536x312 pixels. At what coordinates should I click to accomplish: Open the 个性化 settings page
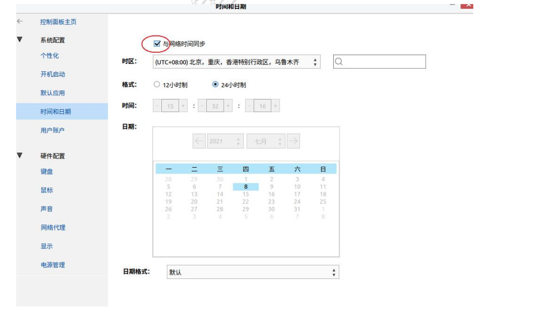click(49, 56)
